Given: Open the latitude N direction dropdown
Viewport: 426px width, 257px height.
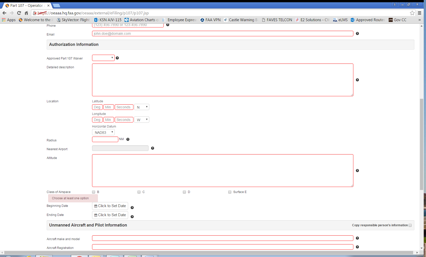Looking at the screenshot, I should click(141, 107).
